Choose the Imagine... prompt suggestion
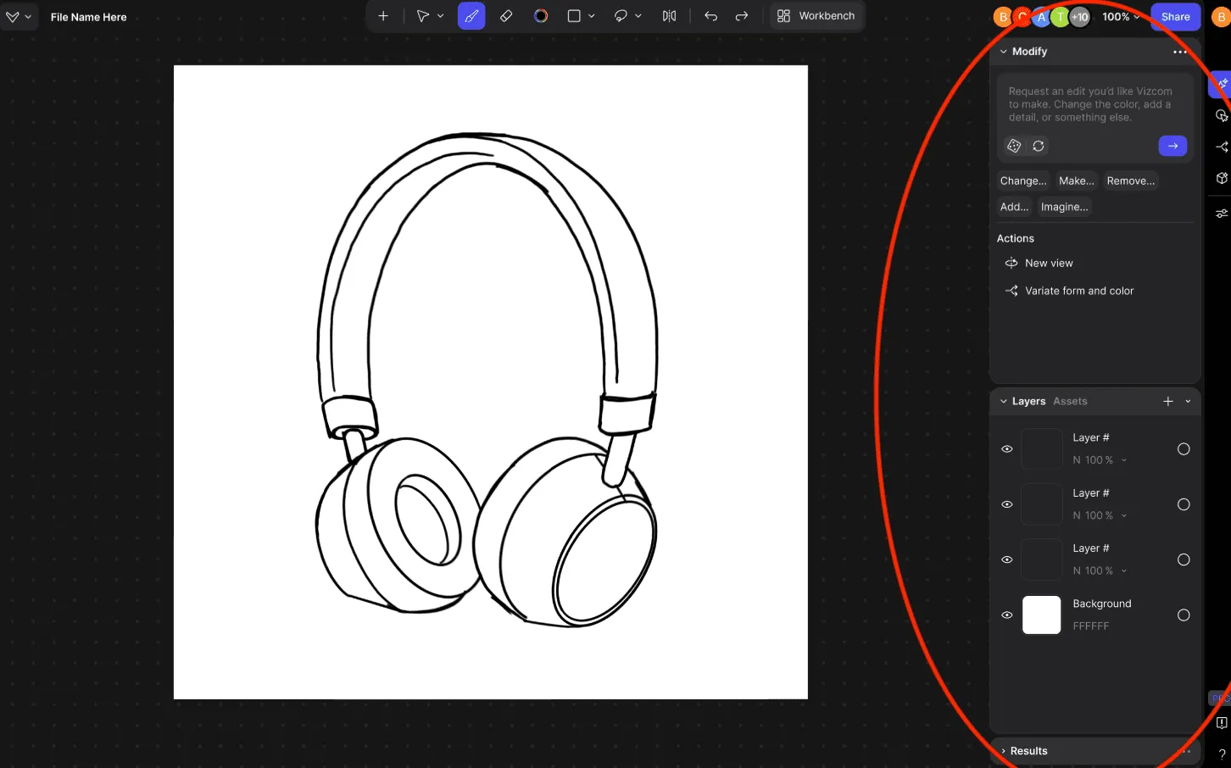This screenshot has height=768, width=1231. tap(1065, 207)
